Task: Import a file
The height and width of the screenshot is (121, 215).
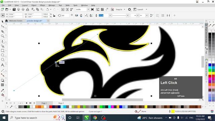Action: pyautogui.click(x=63, y=9)
